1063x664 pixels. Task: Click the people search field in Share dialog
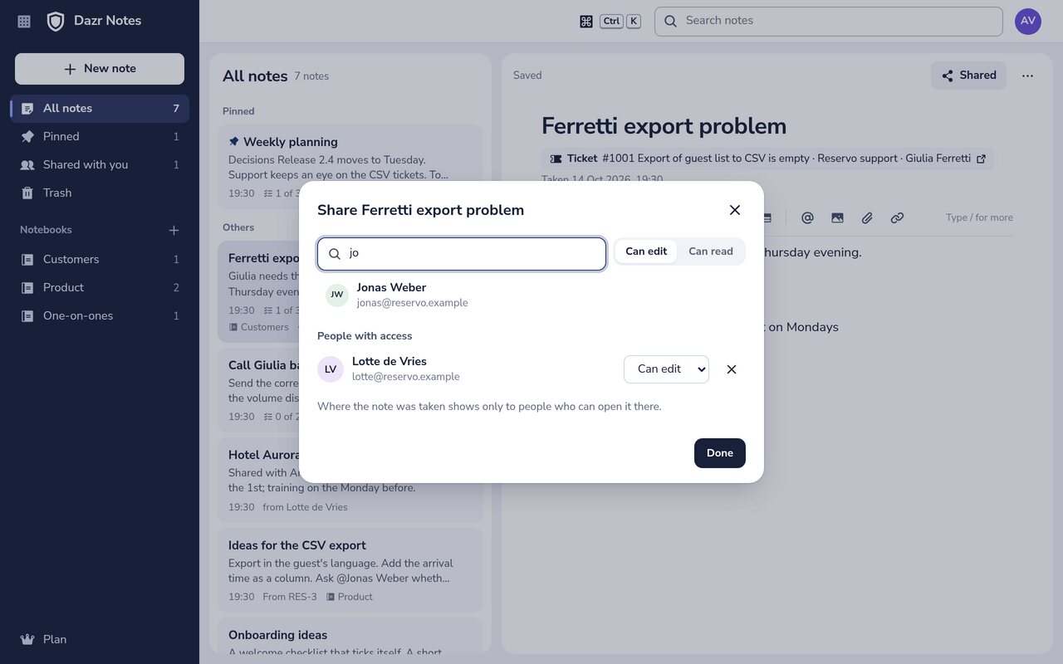click(462, 254)
